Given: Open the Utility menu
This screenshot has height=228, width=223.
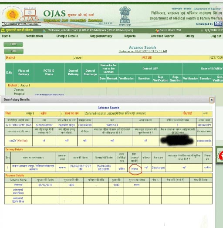Looking at the screenshot, I should 190,36.
